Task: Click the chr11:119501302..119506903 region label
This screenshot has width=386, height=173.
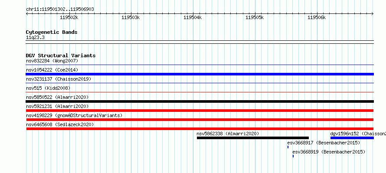Action: click(60, 10)
